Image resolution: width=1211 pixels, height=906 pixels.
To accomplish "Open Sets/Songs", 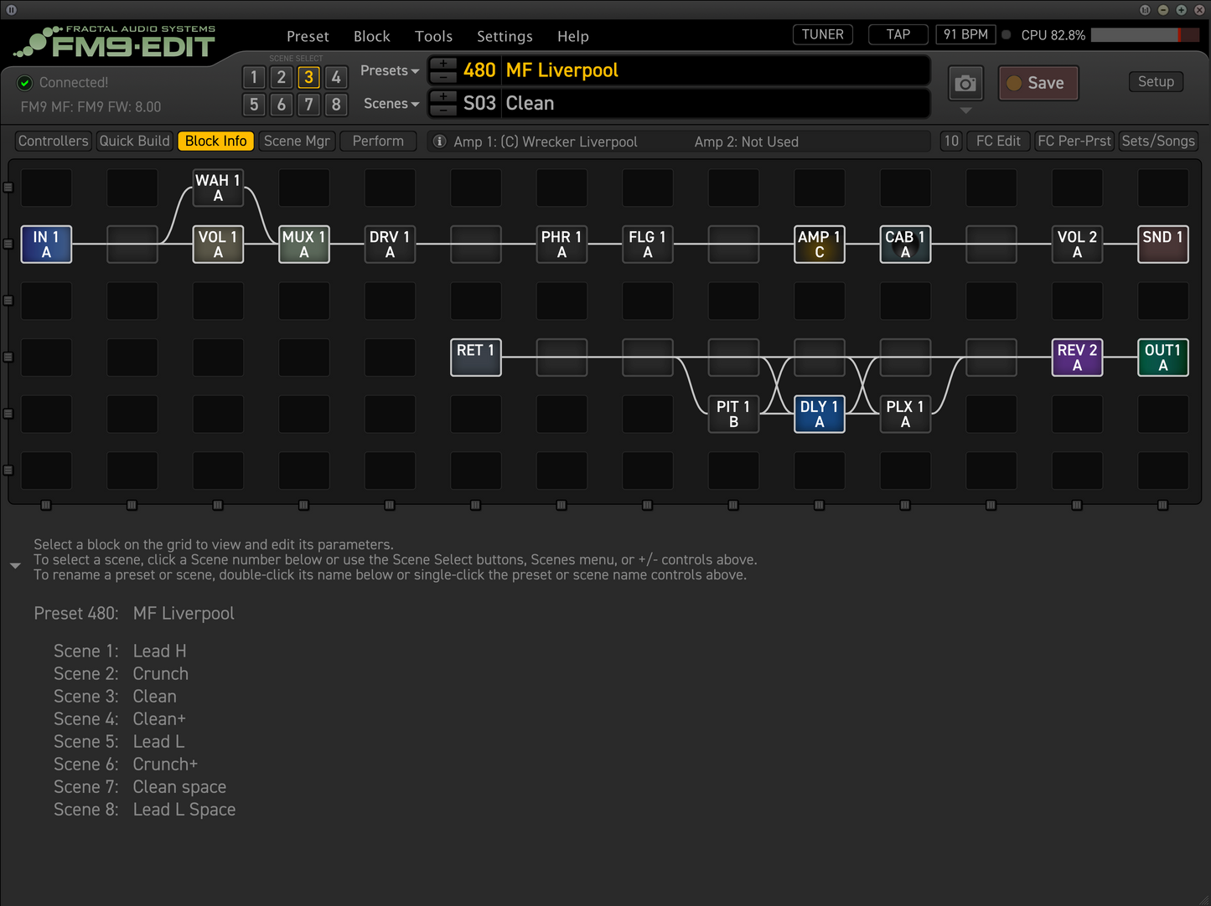I will click(x=1158, y=142).
